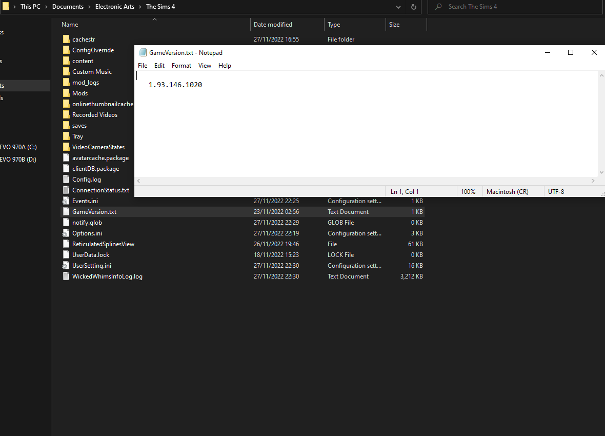Open Notepad View menu
This screenshot has width=605, height=436.
click(x=205, y=66)
